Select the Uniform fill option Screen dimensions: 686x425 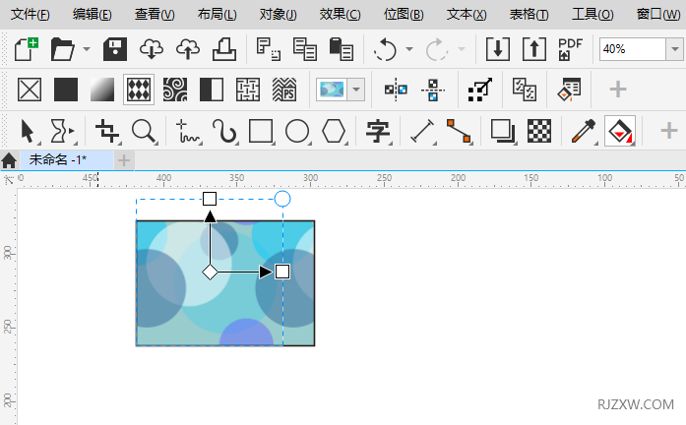coord(66,90)
